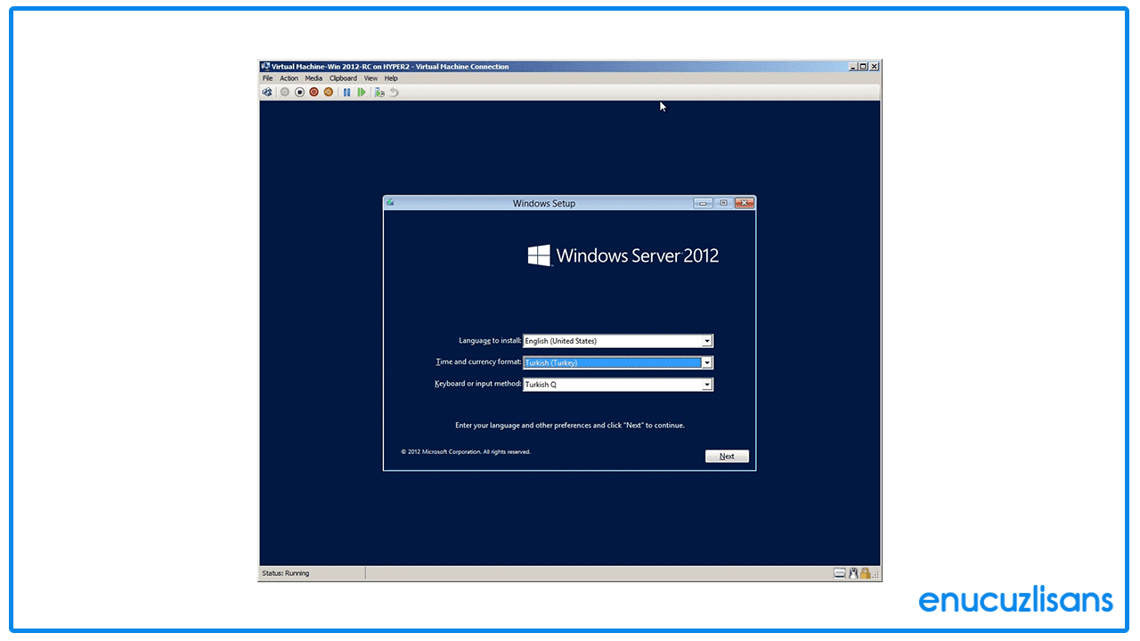Click the Windows Setup title bar icon
Viewport: 1140px width, 641px height.
[x=390, y=202]
